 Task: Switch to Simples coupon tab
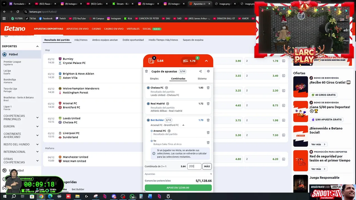point(154,79)
